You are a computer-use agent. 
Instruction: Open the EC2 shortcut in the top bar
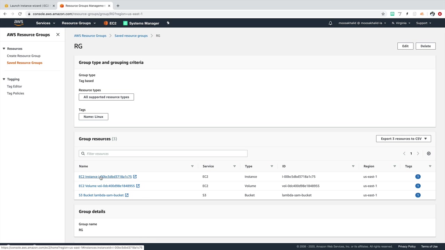pyautogui.click(x=110, y=23)
